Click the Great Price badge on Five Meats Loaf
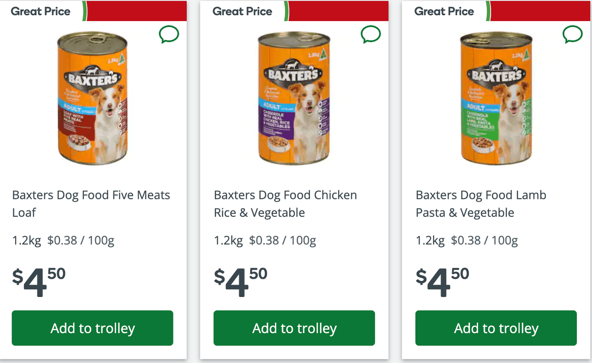Viewport: 592px width, 363px height. tap(41, 11)
